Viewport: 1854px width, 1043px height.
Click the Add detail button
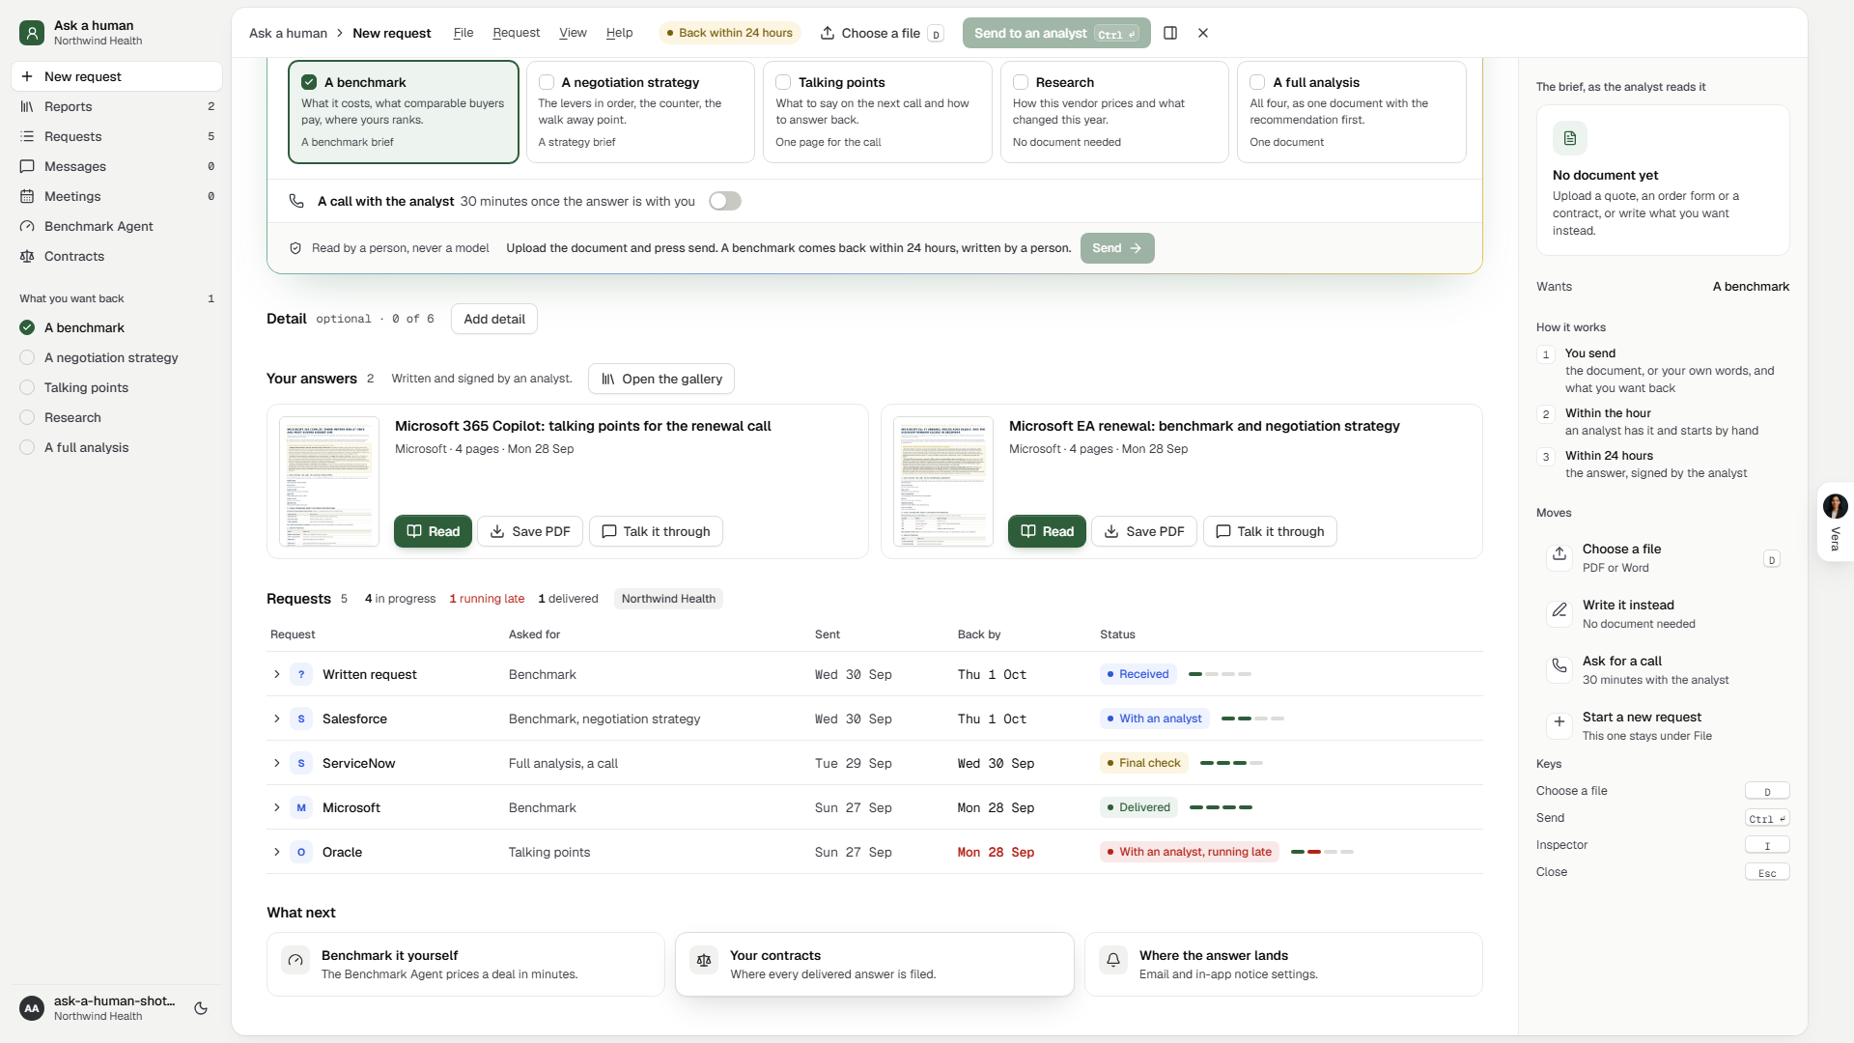(494, 319)
